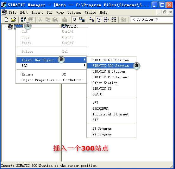Switch to Details view icon
The width and height of the screenshot is (175, 169).
(113, 20)
